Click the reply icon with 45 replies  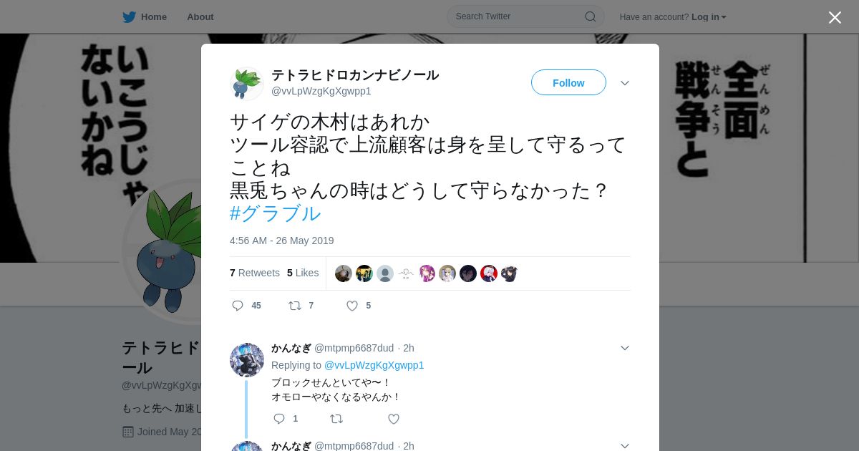pos(238,306)
